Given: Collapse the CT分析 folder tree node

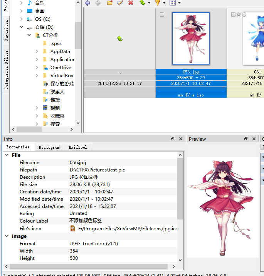Looking at the screenshot, I should (29, 35).
